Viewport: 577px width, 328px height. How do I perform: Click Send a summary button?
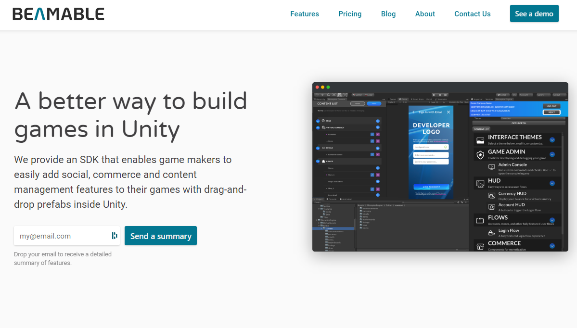click(x=161, y=236)
